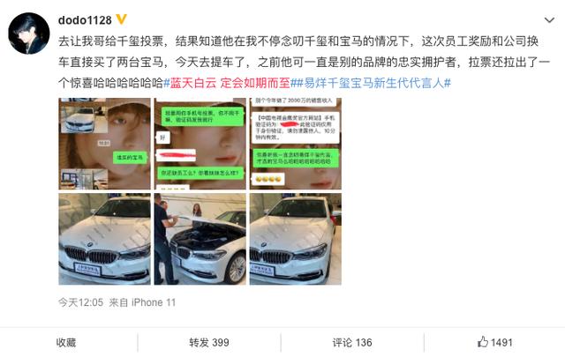Click the 今天12:05 timestamp
This screenshot has height=357, width=565.
click(80, 302)
